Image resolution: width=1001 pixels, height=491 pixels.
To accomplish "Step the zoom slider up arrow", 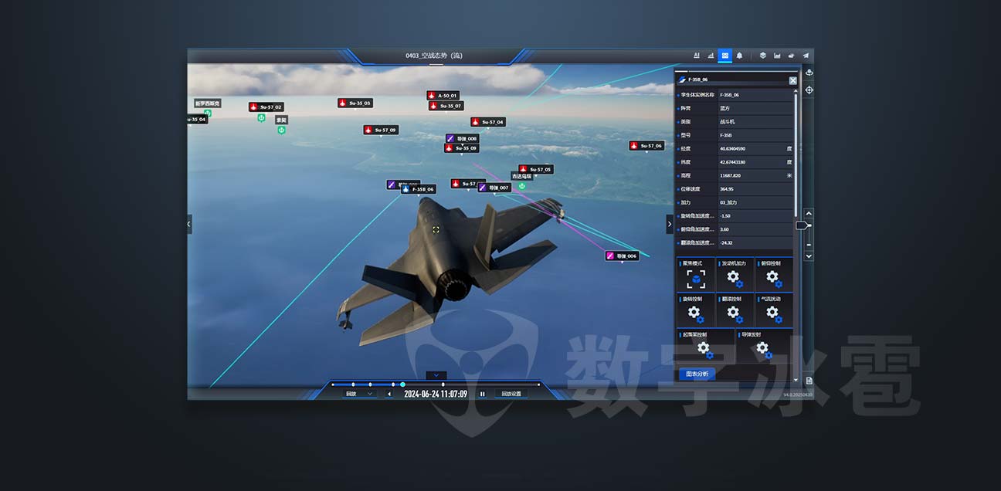I will click(x=809, y=212).
